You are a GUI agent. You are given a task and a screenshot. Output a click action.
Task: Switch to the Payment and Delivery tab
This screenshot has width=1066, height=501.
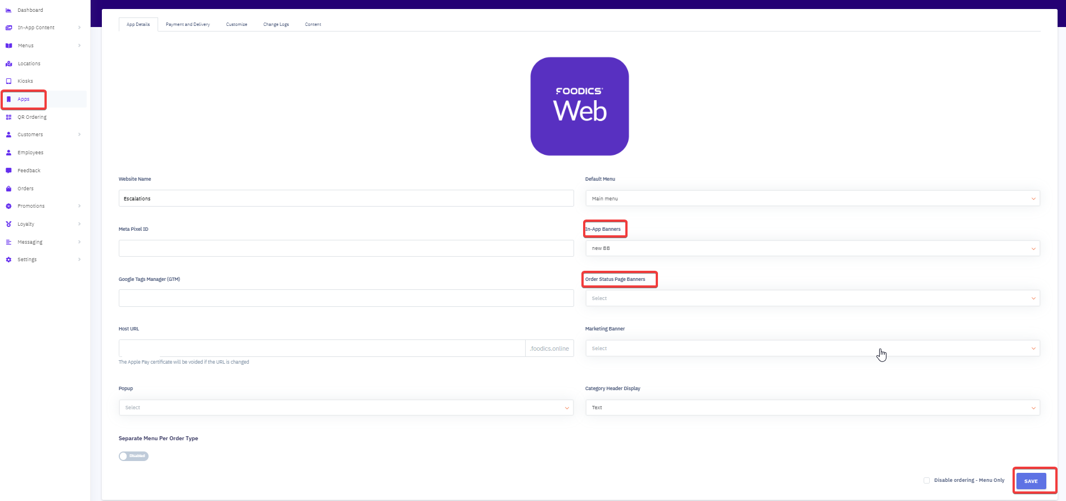187,24
